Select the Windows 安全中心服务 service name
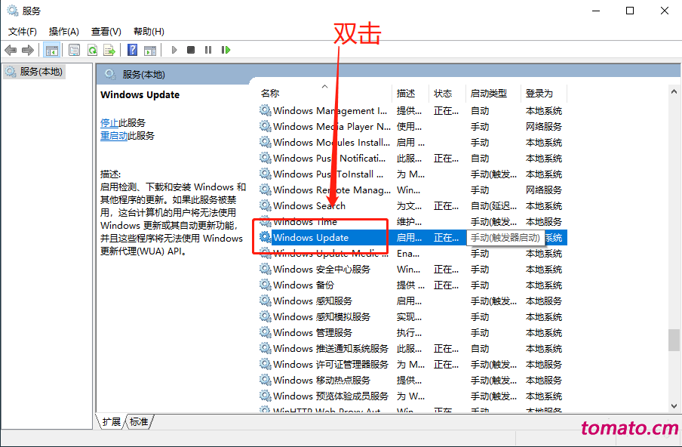682x447 pixels. (322, 270)
